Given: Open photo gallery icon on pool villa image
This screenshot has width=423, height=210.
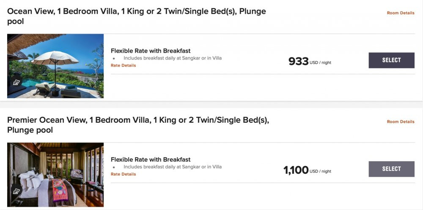Looking at the screenshot, I should click(x=16, y=83).
